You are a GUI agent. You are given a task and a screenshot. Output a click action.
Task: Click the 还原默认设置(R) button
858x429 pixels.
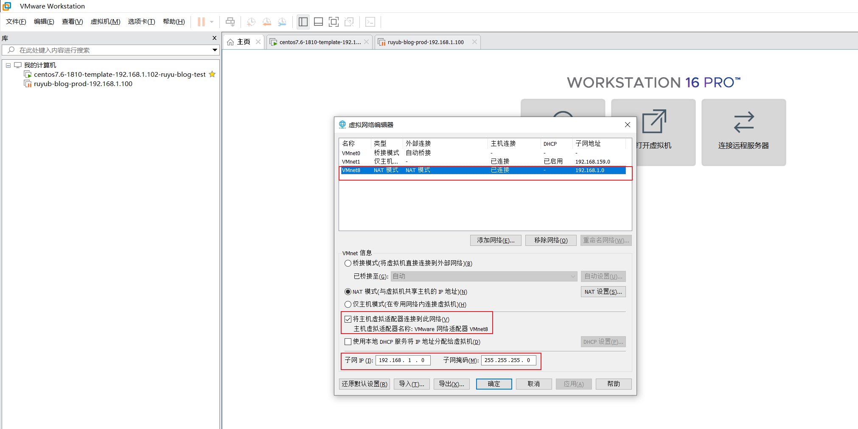pyautogui.click(x=365, y=384)
